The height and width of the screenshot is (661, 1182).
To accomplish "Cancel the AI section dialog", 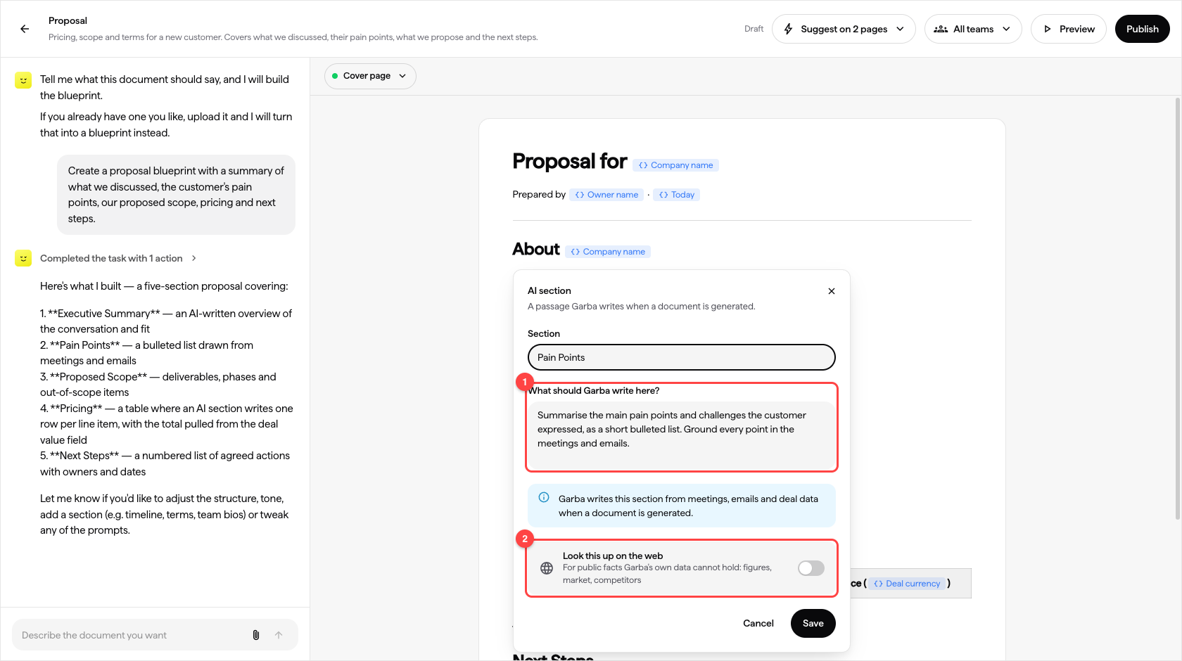I will point(758,623).
